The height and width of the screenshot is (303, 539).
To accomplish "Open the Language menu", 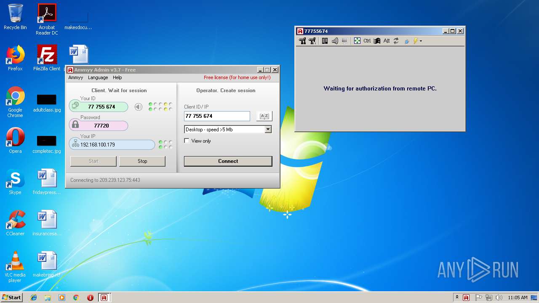I will [98, 77].
